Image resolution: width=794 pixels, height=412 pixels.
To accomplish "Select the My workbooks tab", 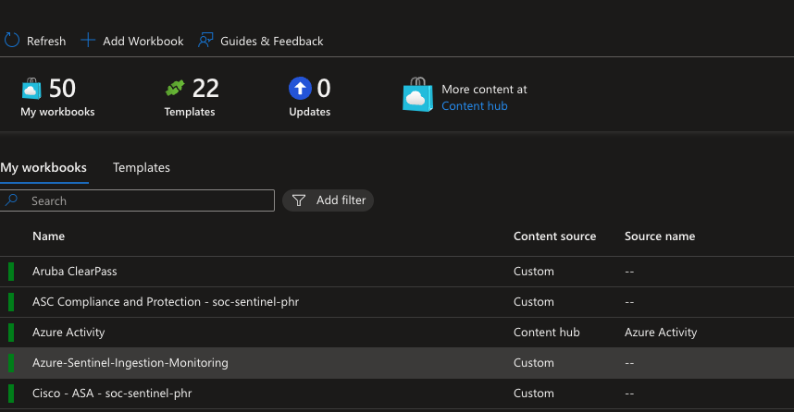I will point(43,167).
